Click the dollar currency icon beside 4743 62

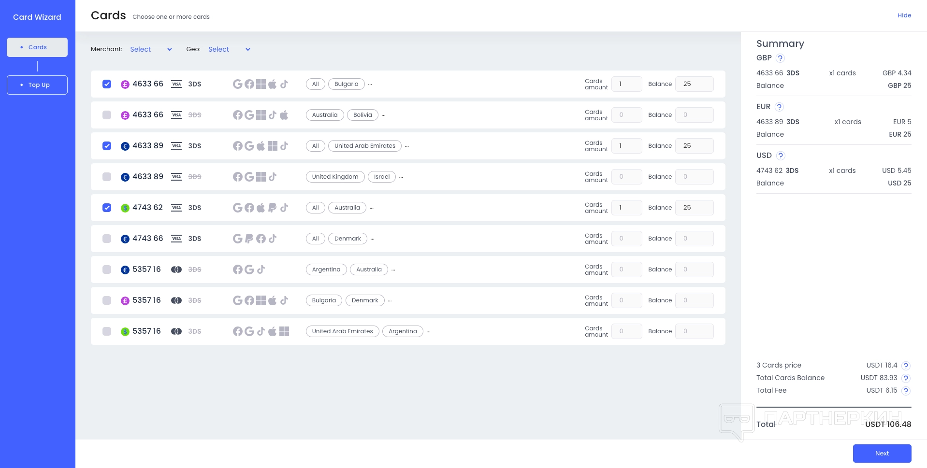click(x=125, y=208)
